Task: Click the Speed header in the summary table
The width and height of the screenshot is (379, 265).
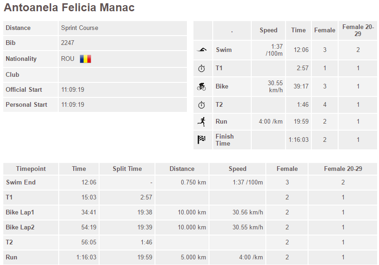Action: point(268,30)
